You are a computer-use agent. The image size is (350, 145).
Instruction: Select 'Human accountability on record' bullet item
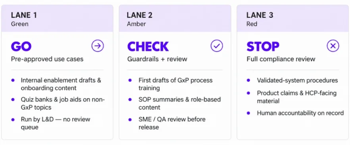pos(300,113)
